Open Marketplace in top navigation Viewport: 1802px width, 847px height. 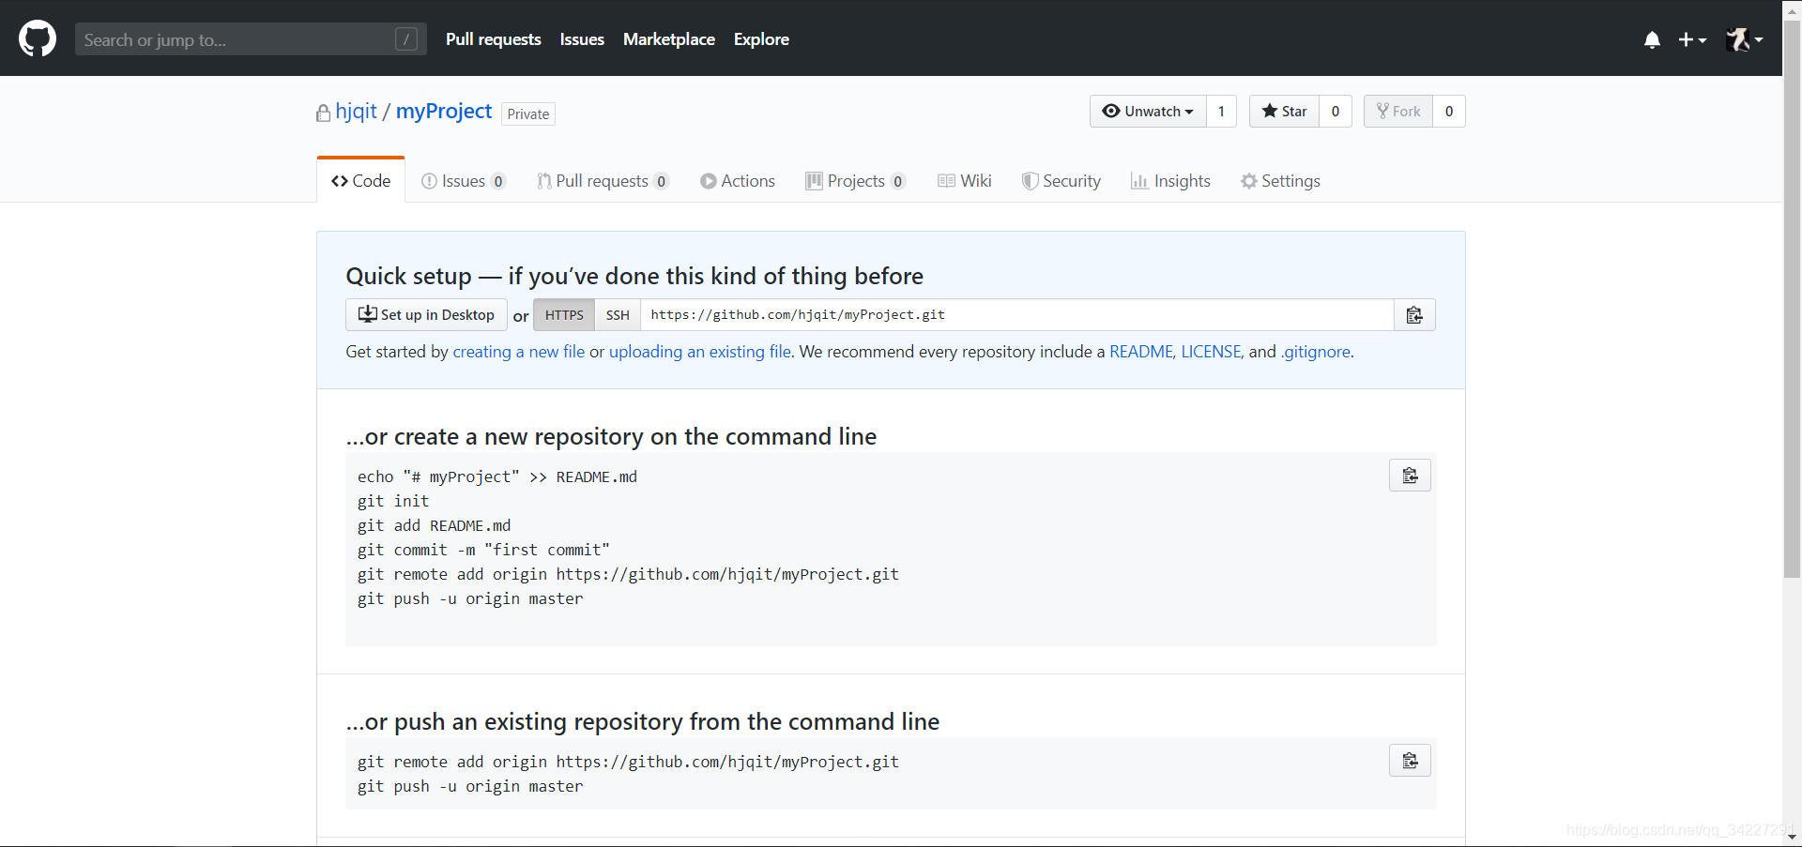[x=669, y=39]
